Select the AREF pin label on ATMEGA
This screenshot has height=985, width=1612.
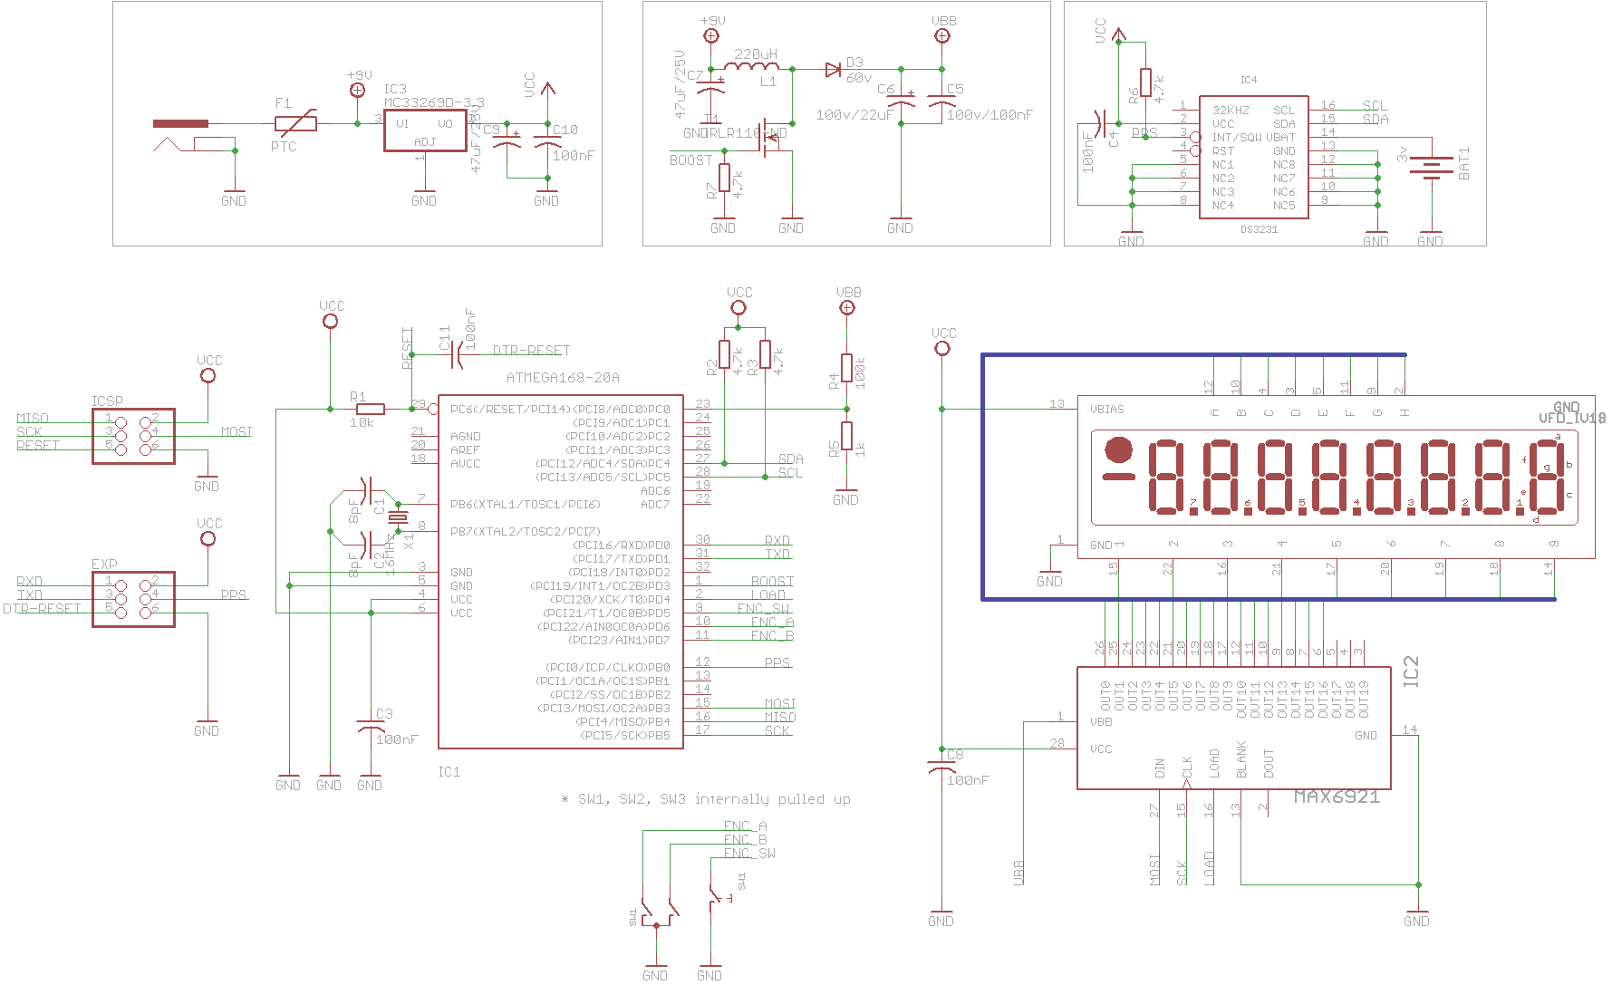(x=465, y=450)
